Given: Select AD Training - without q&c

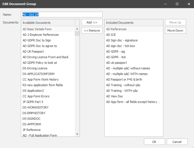Looking at the screenshot, I should 134,85.
